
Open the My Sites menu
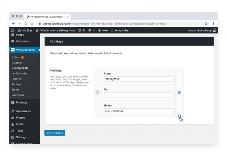pos(25,30)
